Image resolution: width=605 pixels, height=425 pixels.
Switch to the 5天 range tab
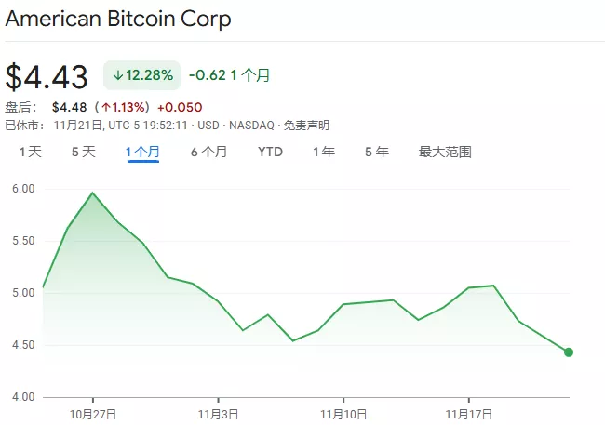[x=84, y=152]
